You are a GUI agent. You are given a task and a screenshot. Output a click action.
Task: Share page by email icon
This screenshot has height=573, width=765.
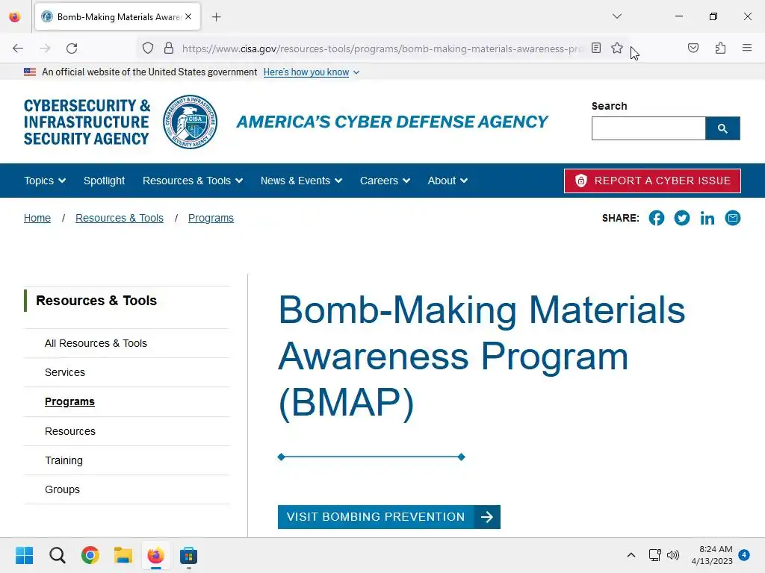(733, 218)
